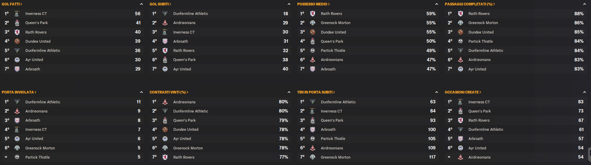Screen dimensions: 591x165
Task: Collapse the Occasioni Create panel
Action: 584,92
